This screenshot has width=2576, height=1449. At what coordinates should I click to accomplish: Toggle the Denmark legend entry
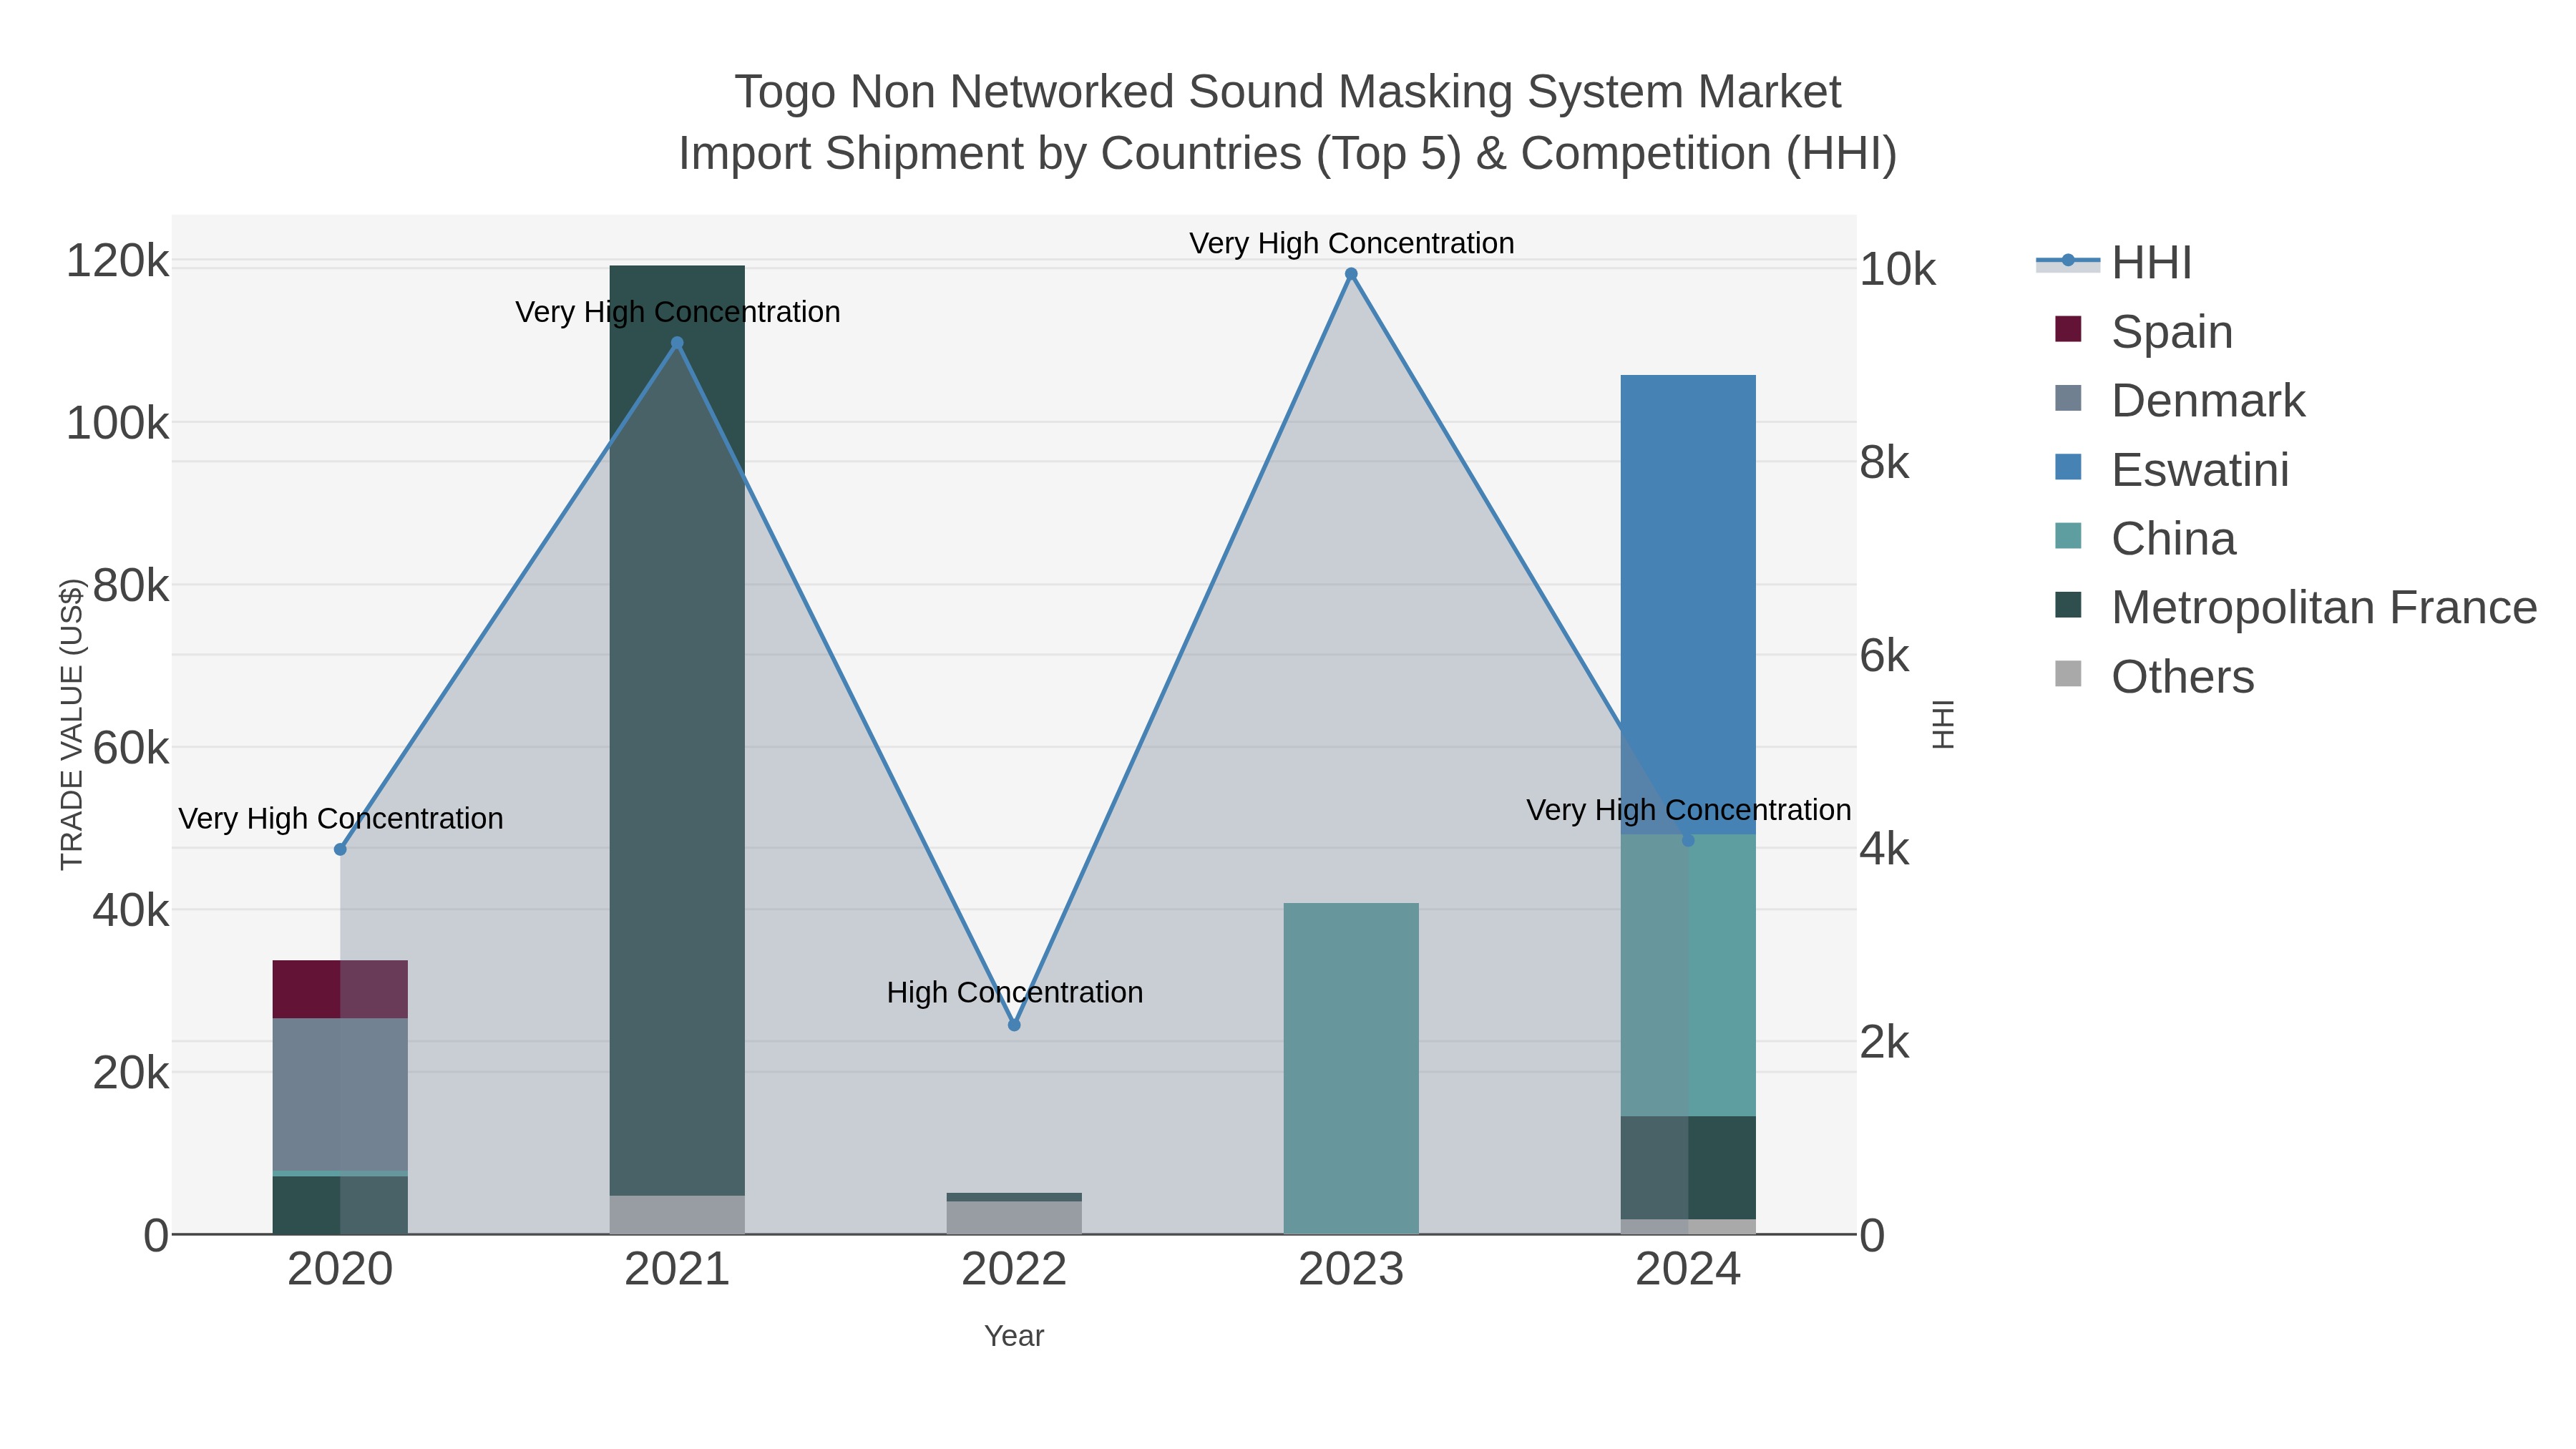[2180, 400]
